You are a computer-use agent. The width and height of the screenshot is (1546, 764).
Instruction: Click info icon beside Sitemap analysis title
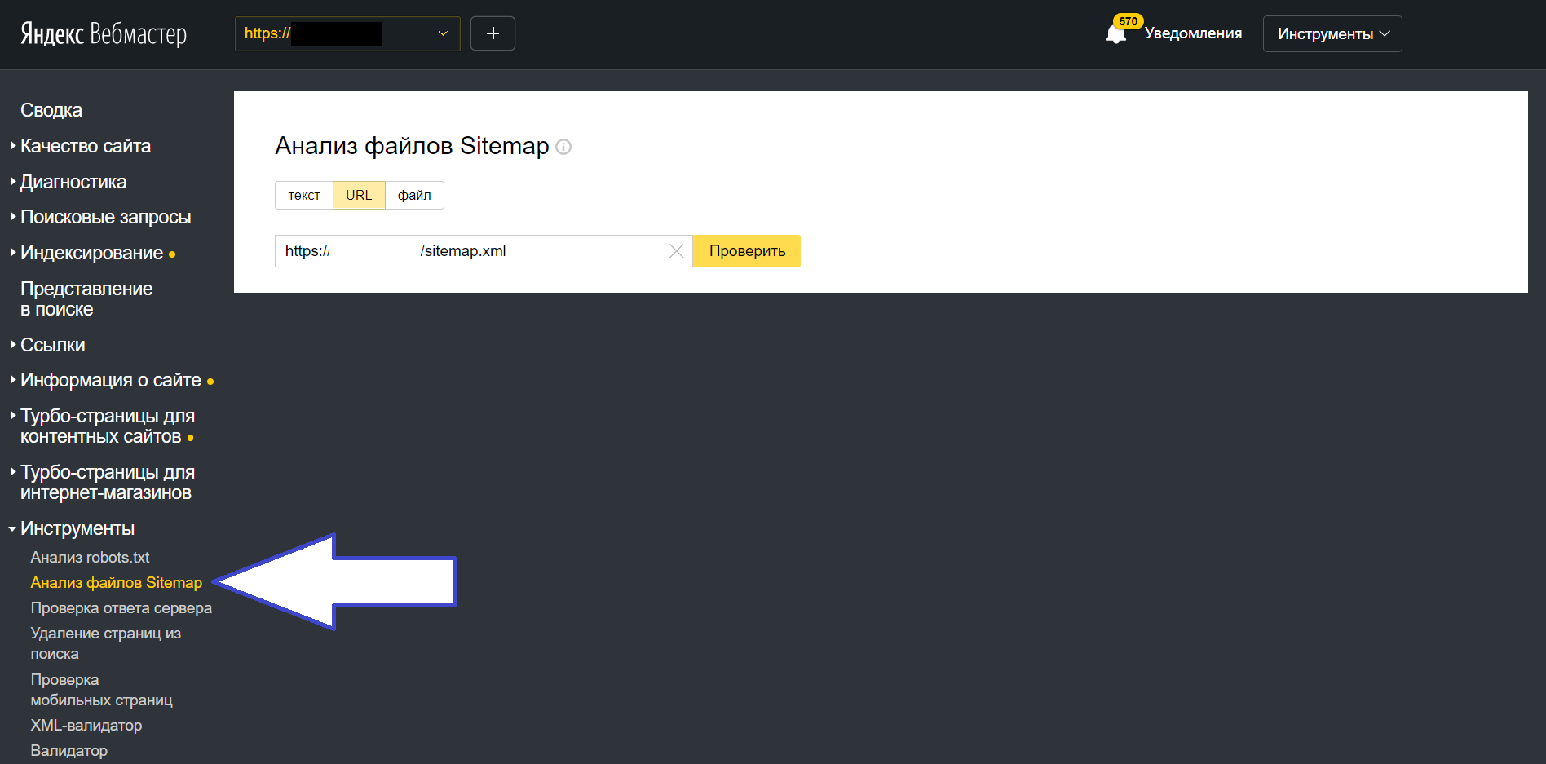(x=563, y=147)
